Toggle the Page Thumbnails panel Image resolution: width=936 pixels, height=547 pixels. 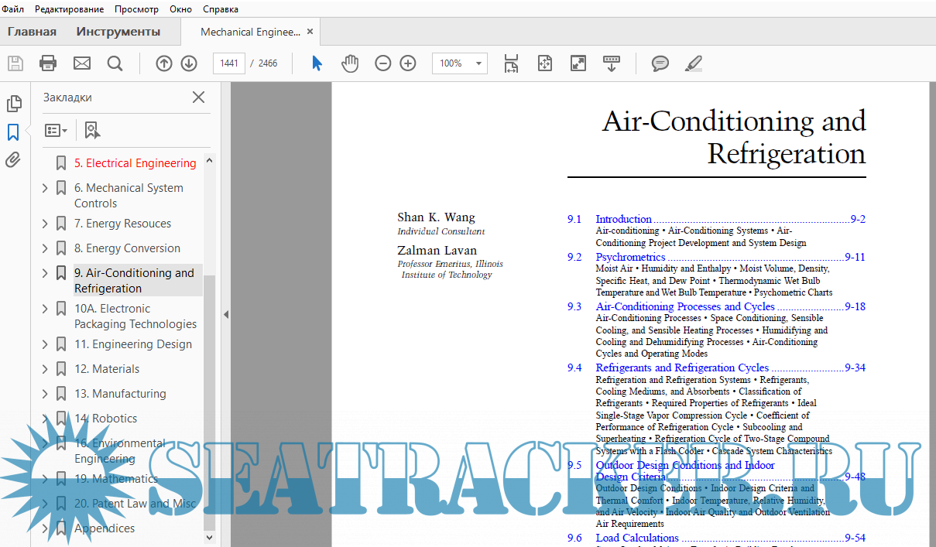tap(13, 104)
